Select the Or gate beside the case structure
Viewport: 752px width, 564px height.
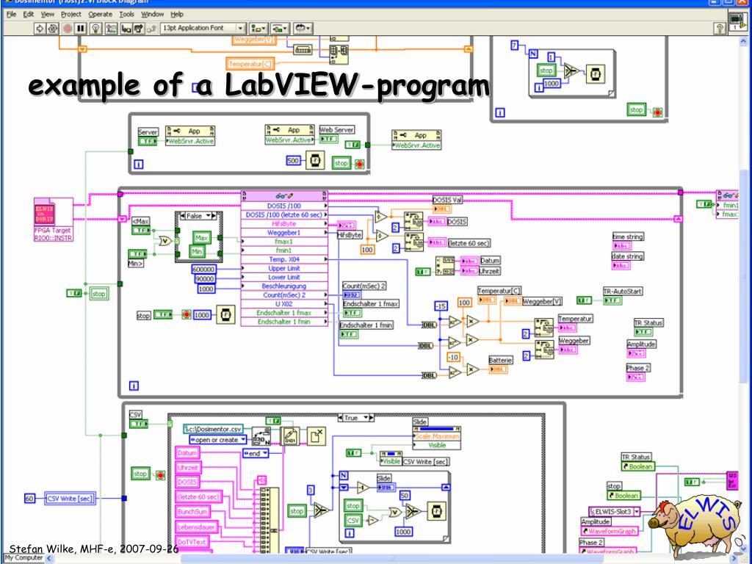point(165,241)
